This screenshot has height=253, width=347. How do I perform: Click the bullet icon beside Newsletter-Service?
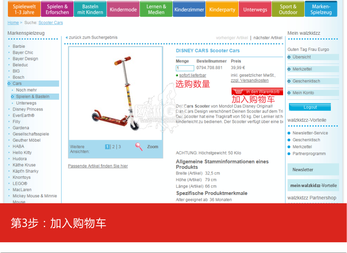pos(289,133)
